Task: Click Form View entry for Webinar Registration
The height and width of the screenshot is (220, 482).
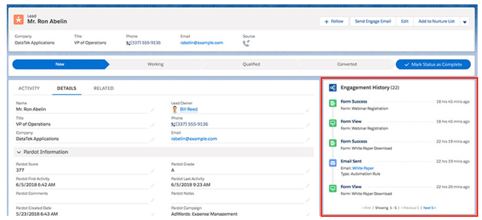Action: (351, 121)
